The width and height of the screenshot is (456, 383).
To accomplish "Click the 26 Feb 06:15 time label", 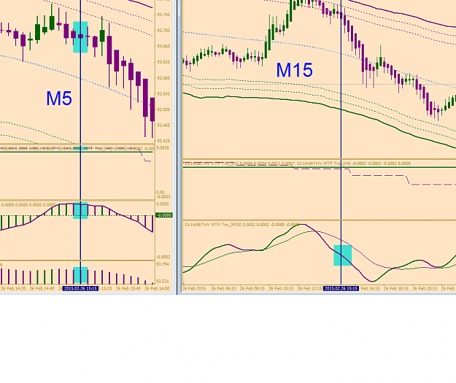I will pyautogui.click(x=223, y=288).
